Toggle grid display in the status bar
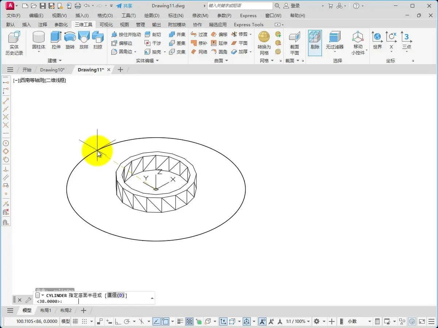This screenshot has width=438, height=328. click(x=76, y=321)
